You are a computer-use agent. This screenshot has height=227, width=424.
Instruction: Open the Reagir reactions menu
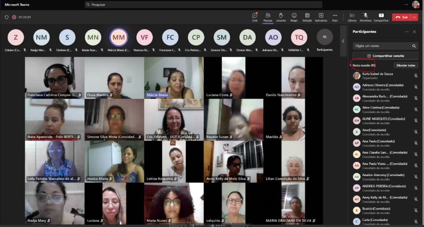294,17
